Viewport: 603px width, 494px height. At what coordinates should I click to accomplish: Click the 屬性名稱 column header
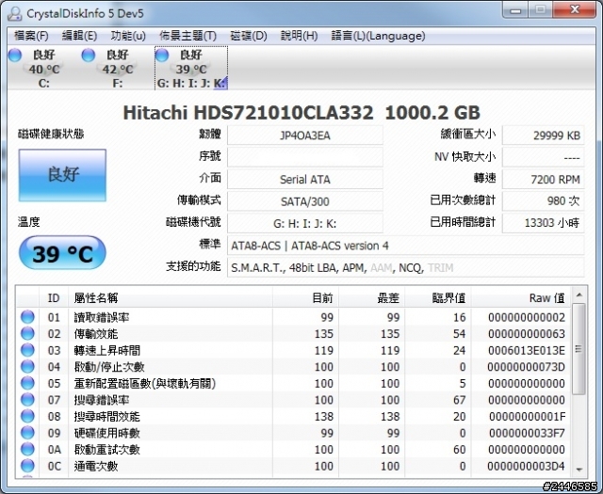click(x=96, y=297)
